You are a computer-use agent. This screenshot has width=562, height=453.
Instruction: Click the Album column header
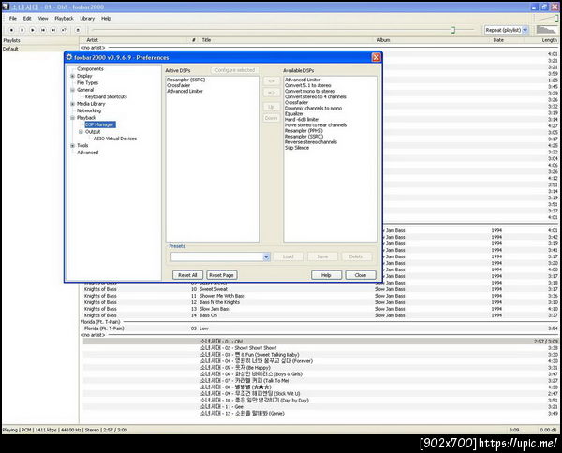coord(383,40)
